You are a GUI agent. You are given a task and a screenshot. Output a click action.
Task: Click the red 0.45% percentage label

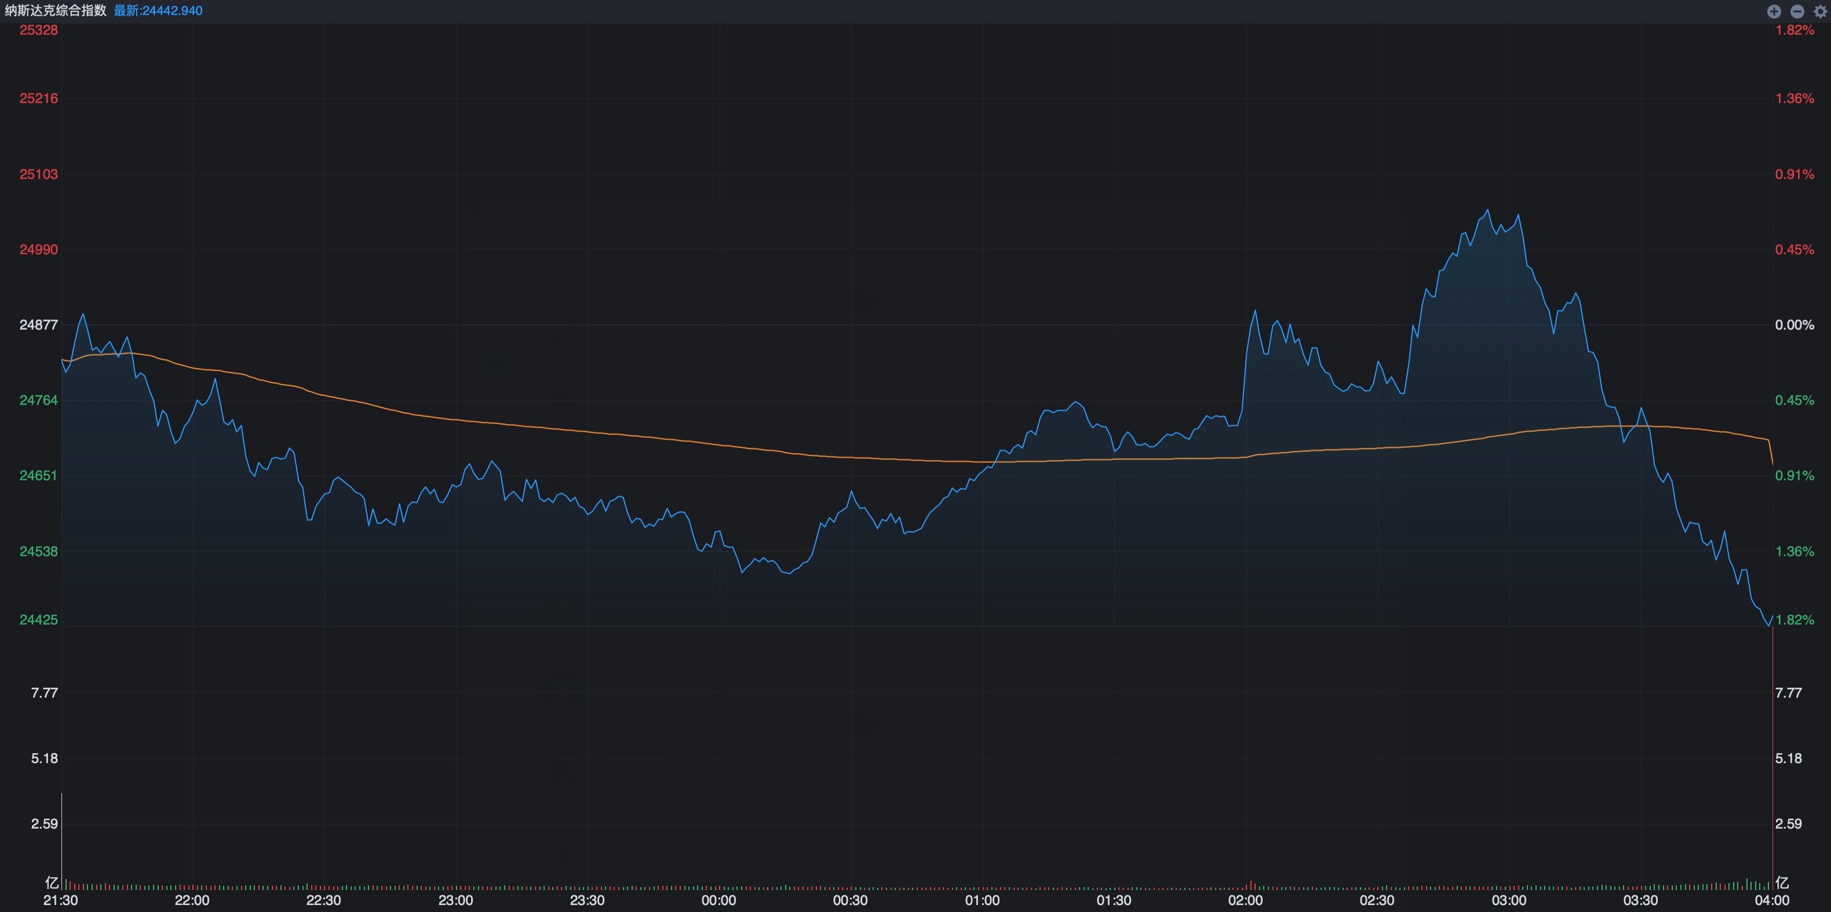(1794, 250)
